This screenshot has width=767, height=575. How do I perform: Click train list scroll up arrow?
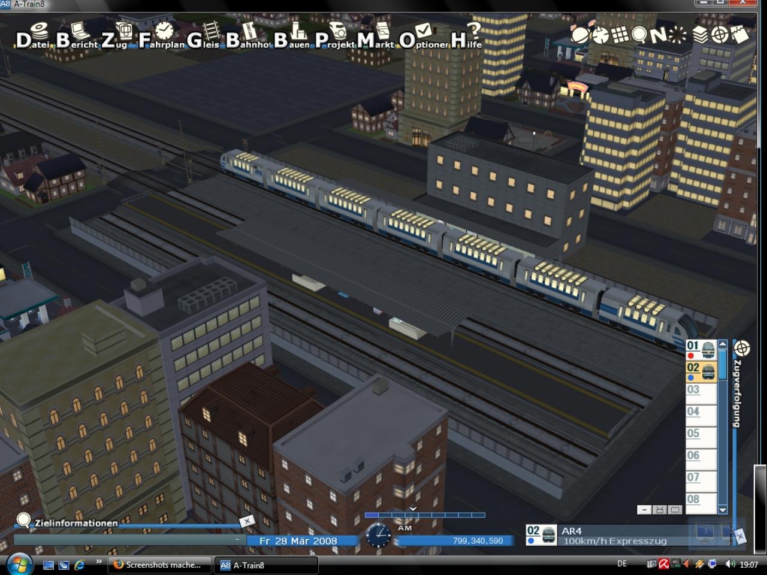723,344
